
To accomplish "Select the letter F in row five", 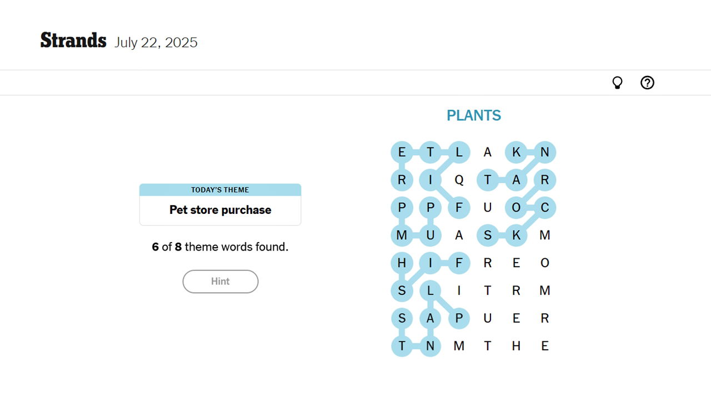I will 459,263.
